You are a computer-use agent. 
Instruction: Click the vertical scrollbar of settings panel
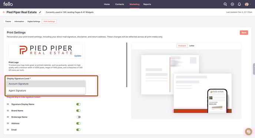point(127,65)
